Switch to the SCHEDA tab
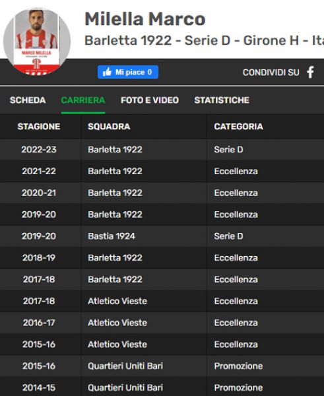This screenshot has height=396, width=324. [28, 100]
